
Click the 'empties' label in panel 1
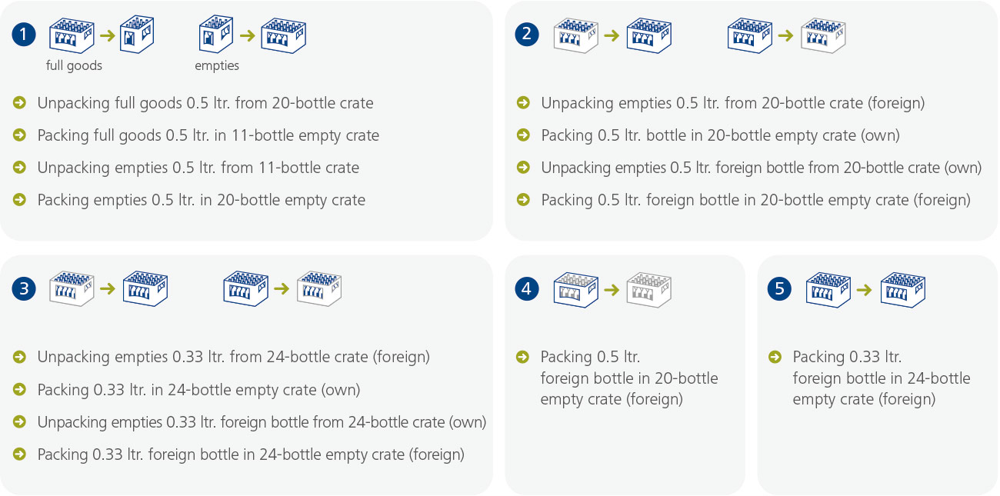(x=217, y=66)
